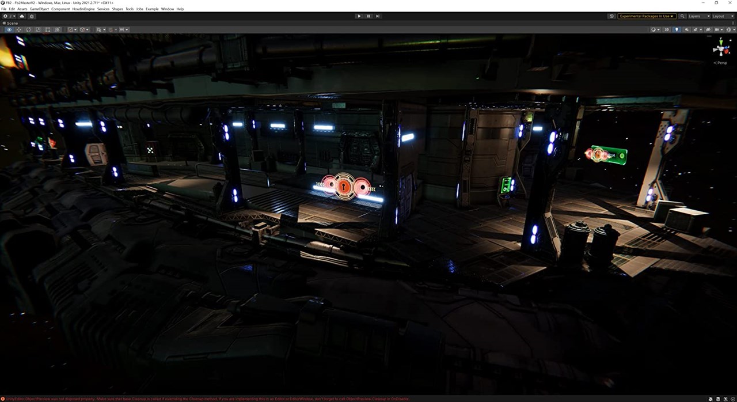Screen dimensions: 737x402
Task: Toggle scene lighting lightbulb
Action: [677, 29]
